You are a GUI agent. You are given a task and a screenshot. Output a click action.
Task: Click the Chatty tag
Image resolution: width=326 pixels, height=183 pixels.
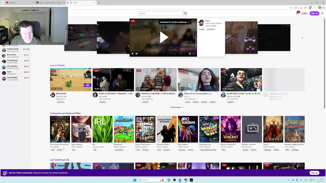coord(202,29)
